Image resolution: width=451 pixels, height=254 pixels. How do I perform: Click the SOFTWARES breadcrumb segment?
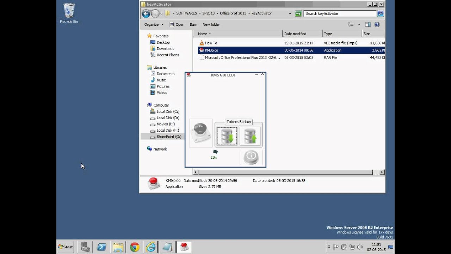(x=186, y=13)
